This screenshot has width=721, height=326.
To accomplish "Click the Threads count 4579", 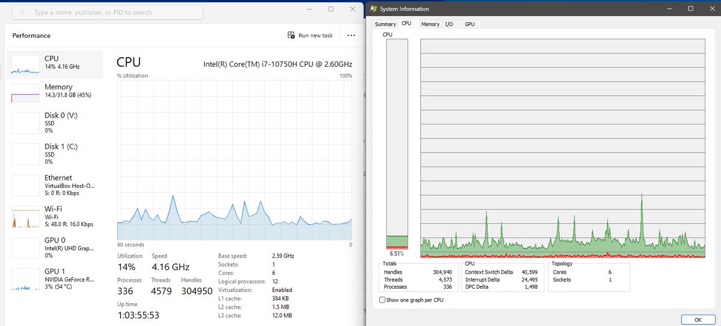I will [x=163, y=291].
